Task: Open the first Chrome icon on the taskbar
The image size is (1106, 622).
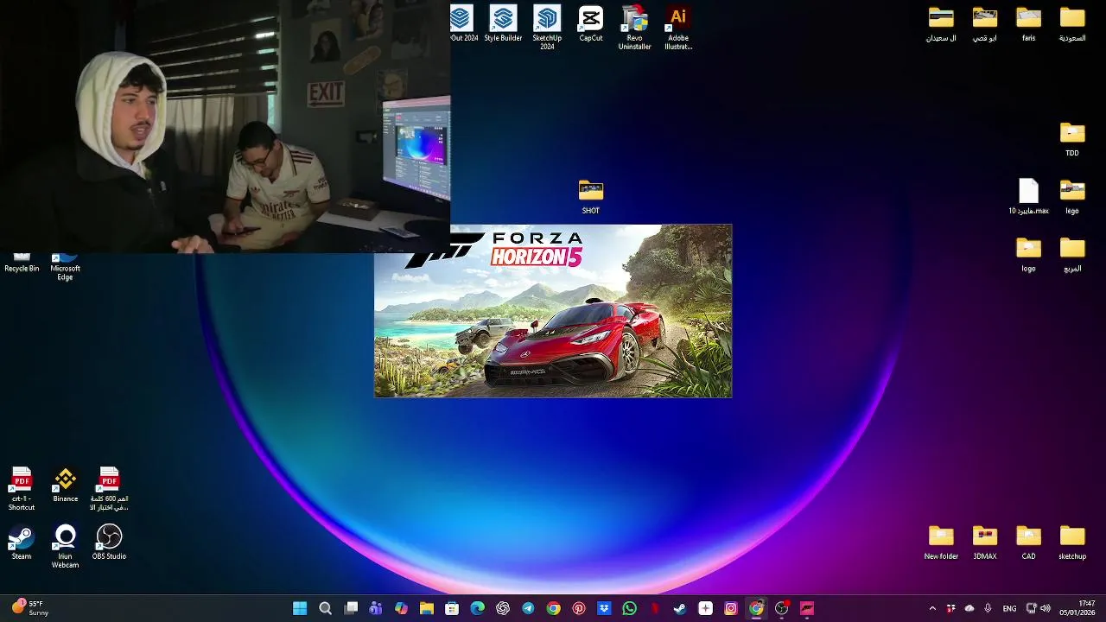Action: pos(553,608)
